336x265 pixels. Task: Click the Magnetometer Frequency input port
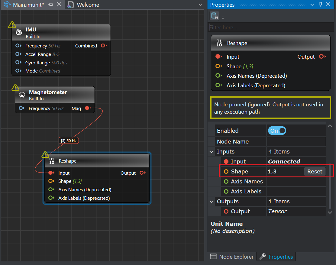[x=21, y=108]
